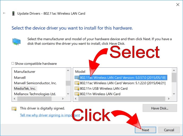The image size is (183, 136).
Task: Cancel the driver update
Action: 169,130
